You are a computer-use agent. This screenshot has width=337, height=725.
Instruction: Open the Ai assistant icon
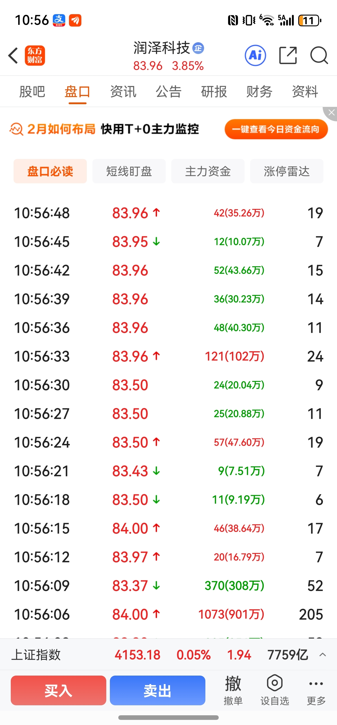255,56
